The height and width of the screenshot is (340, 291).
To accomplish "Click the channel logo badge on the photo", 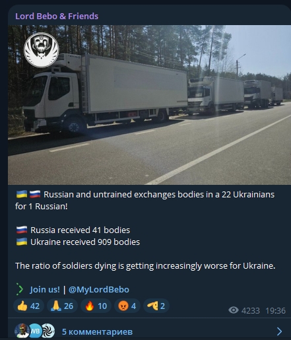I will click(42, 50).
